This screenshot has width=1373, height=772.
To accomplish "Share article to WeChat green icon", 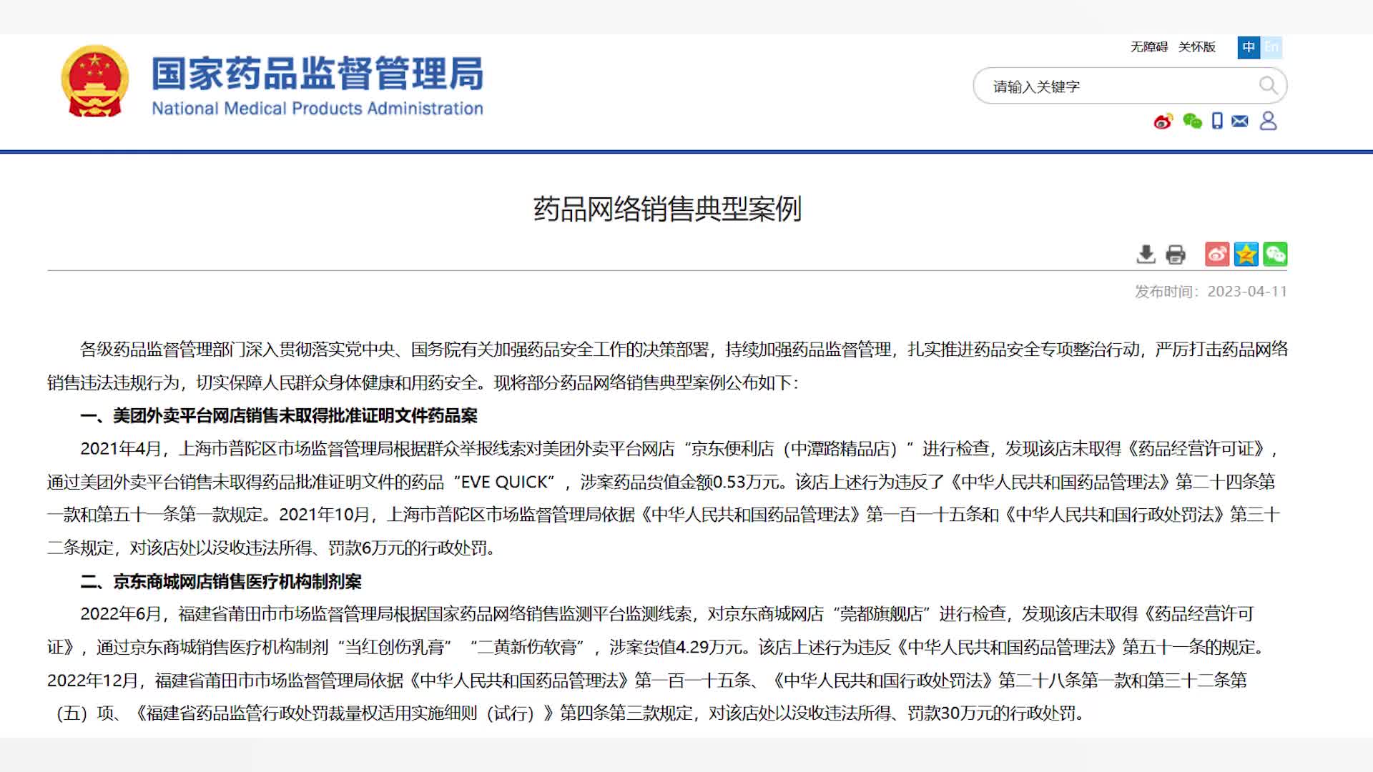I will 1275,254.
